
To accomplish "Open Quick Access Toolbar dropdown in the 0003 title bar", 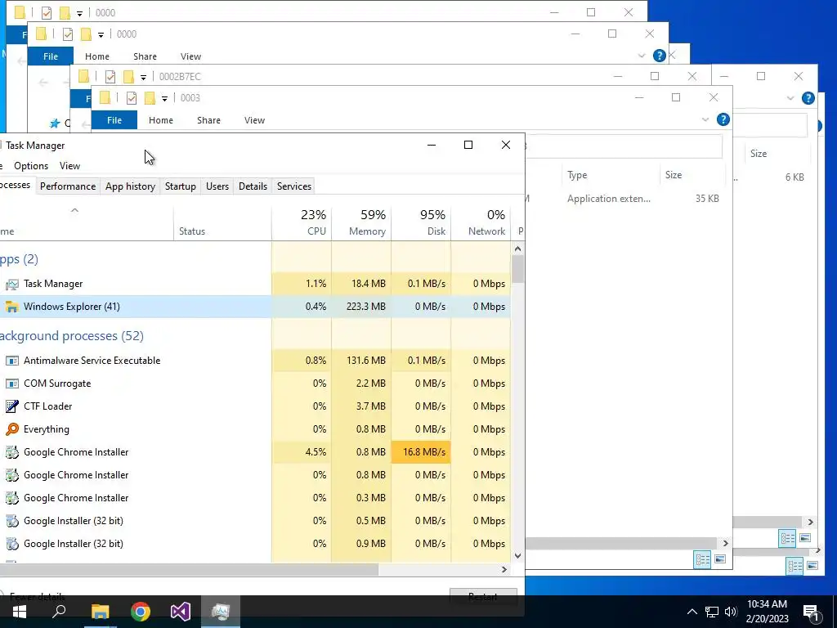I will click(x=164, y=98).
